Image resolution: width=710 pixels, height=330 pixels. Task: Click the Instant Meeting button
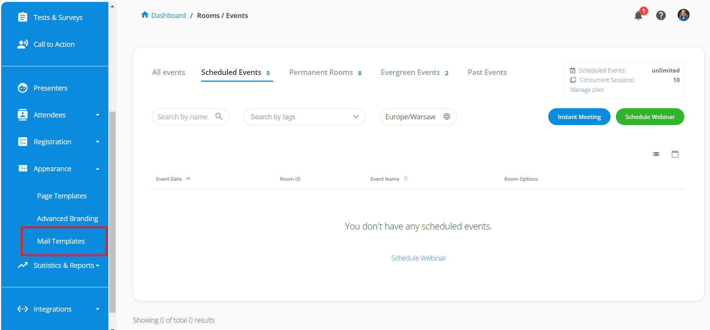[579, 117]
